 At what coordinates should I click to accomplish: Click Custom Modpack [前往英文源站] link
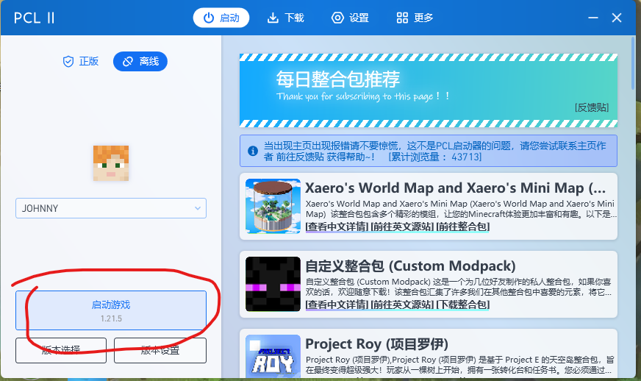pos(402,305)
